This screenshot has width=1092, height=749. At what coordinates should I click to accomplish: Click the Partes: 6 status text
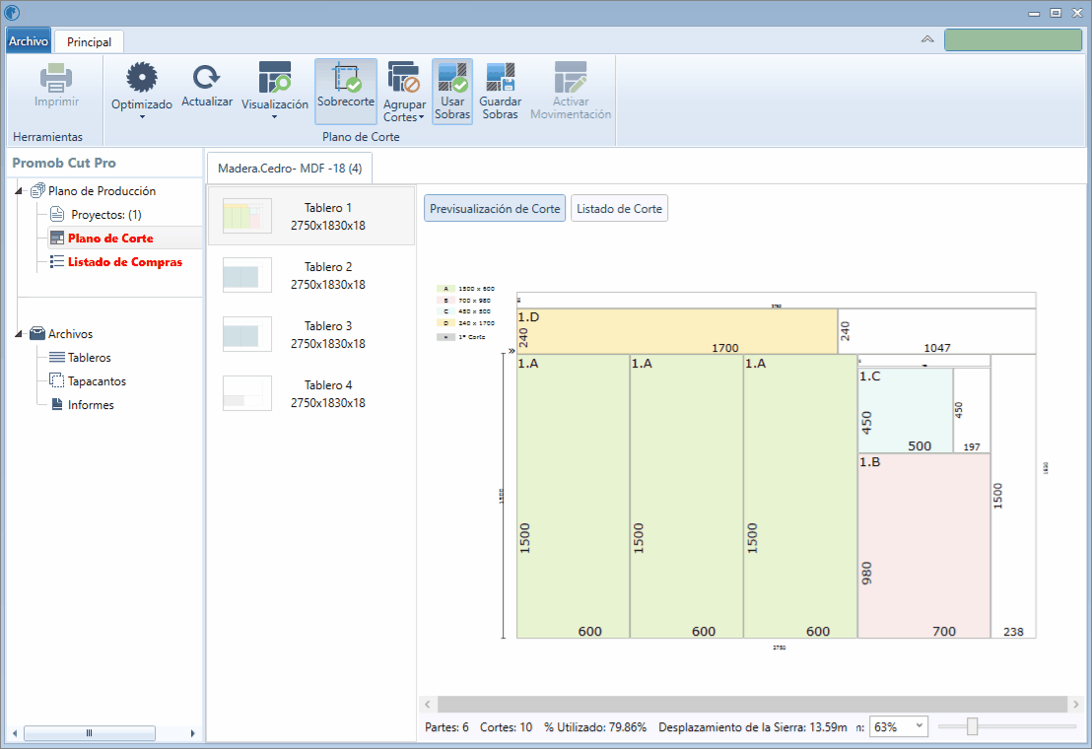(446, 726)
